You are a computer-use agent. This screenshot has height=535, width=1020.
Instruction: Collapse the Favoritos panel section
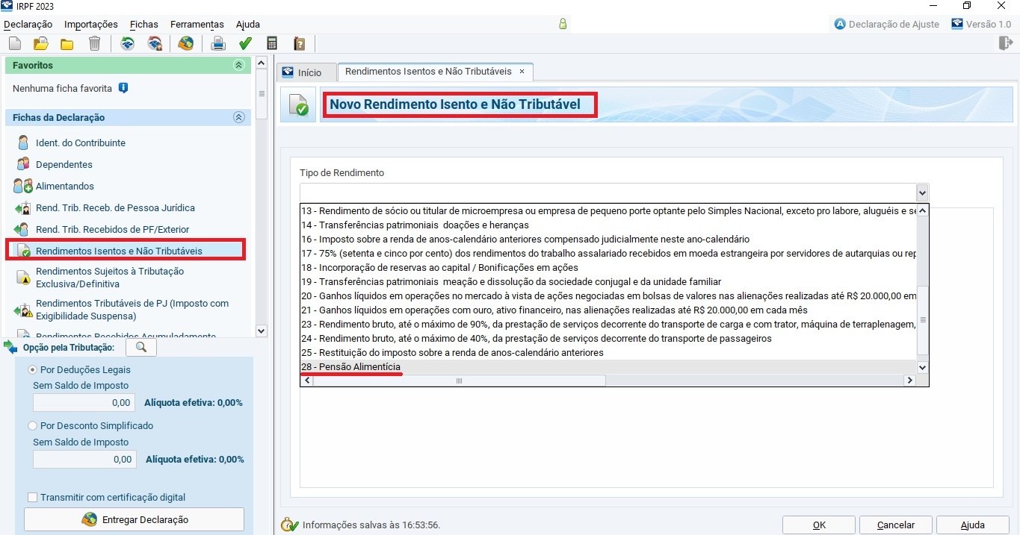point(239,66)
